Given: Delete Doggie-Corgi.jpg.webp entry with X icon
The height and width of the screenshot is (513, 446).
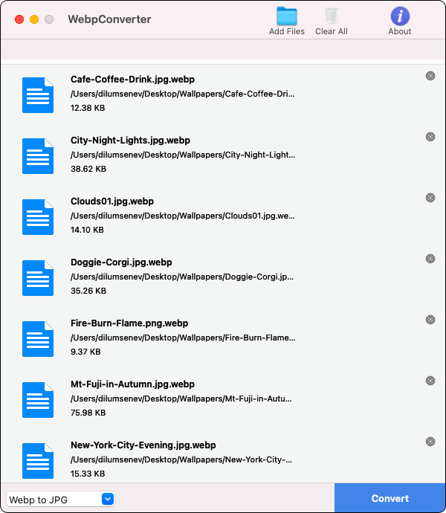Looking at the screenshot, I should coord(430,259).
